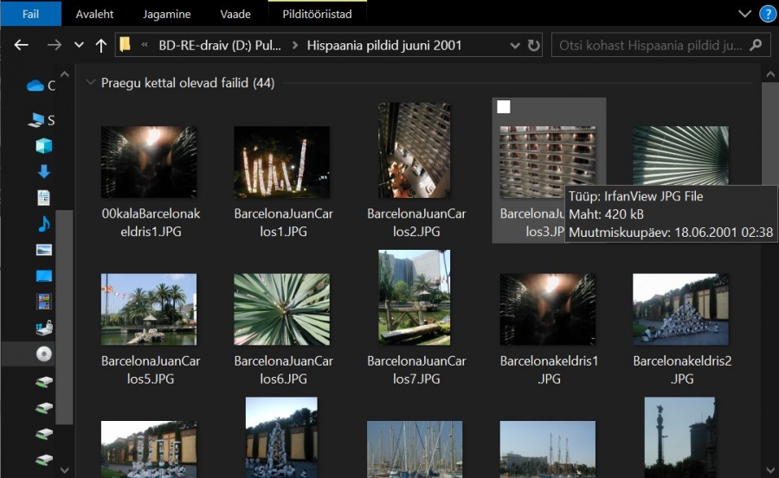The image size is (779, 478).
Task: Open the Fail menu
Action: click(31, 14)
